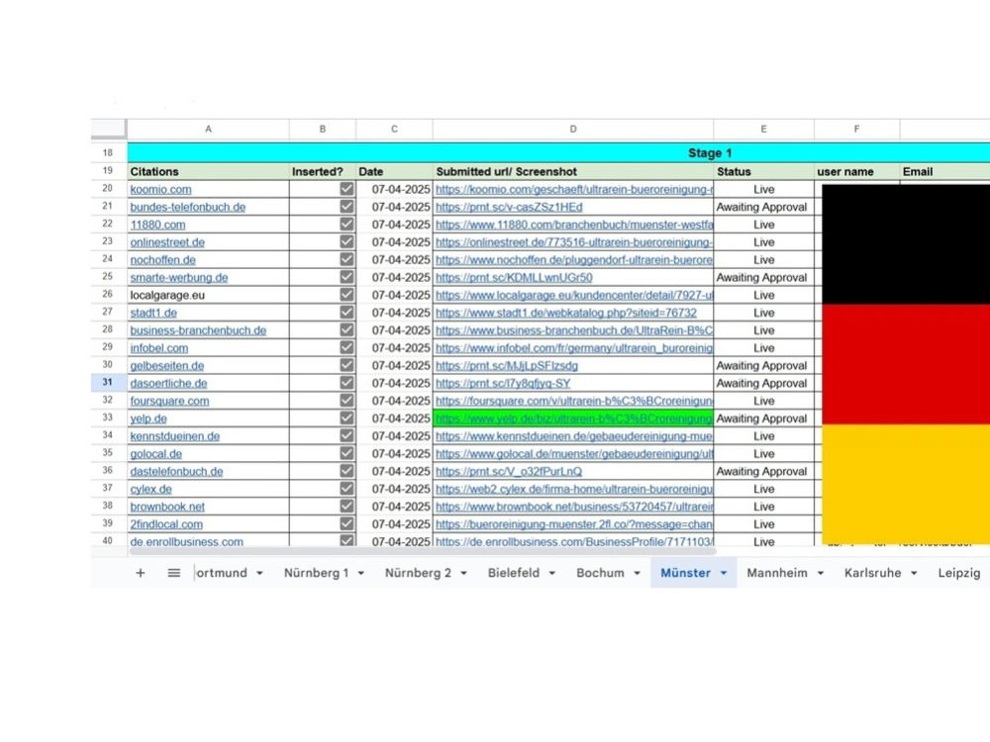Toggle Inserted checkbox for koomio.com row
This screenshot has height=742, width=990.
click(x=346, y=189)
